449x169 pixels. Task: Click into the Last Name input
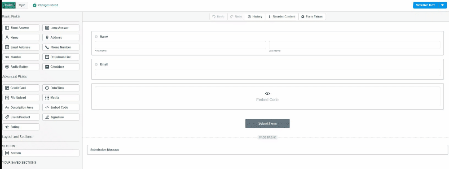pyautogui.click(x=355, y=45)
